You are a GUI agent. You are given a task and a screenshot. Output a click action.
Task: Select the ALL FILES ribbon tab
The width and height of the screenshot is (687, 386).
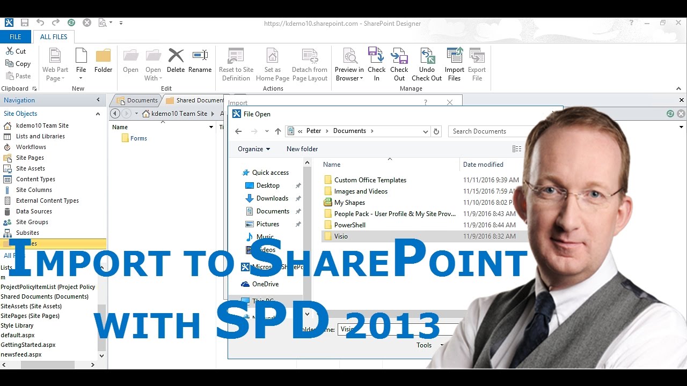coord(54,37)
